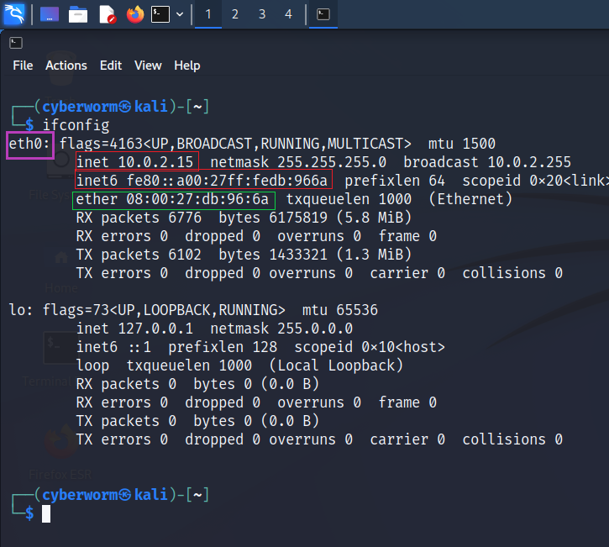The image size is (609, 547).
Task: Open the Actions menu
Action: [66, 66]
